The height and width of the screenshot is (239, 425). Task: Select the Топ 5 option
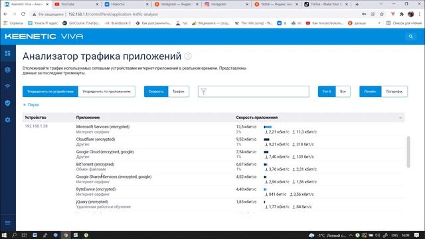pos(327,92)
